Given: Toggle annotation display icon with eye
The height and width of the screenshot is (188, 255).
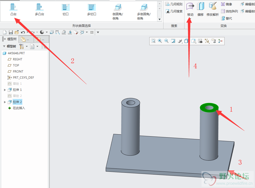Looking at the screenshot, I should pos(214,41).
